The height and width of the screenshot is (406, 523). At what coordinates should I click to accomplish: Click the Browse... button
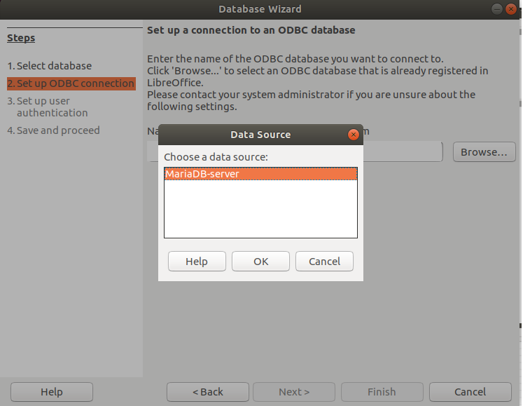pyautogui.click(x=484, y=152)
